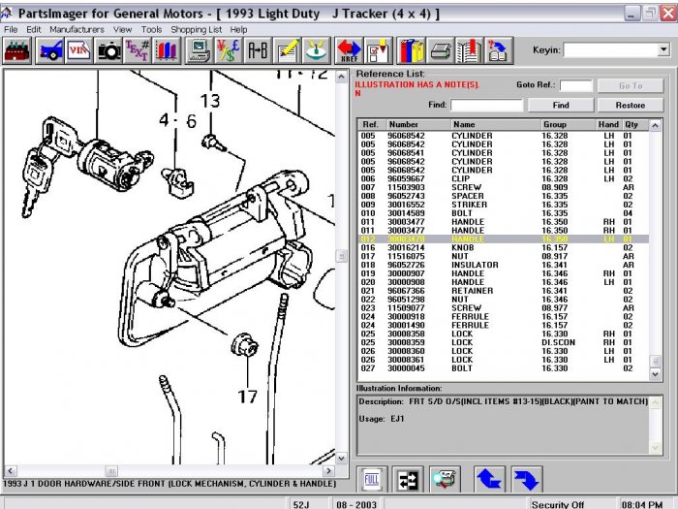Viewport: 678px width, 509px height.
Task: Click the Hand column header
Action: click(608, 125)
